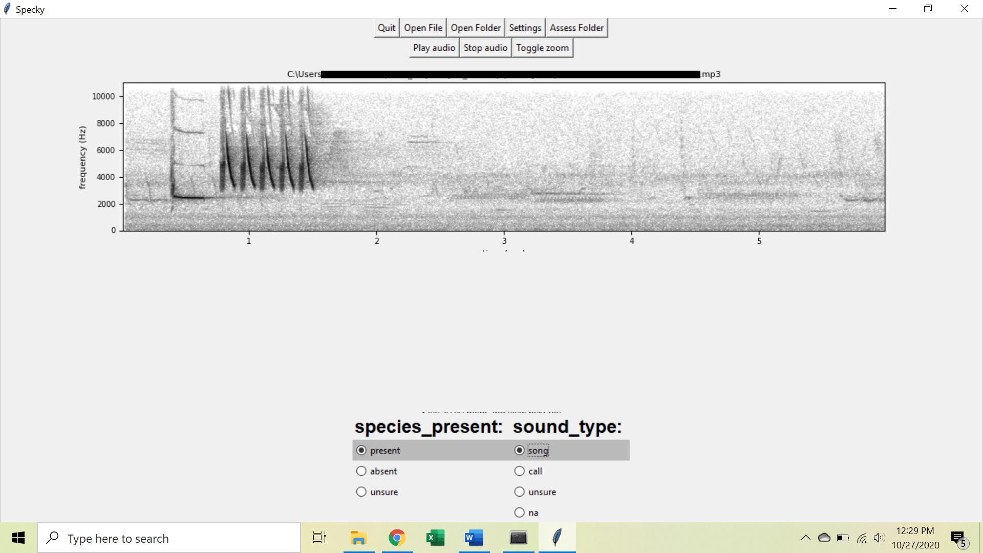Open the Settings button

[x=525, y=28]
